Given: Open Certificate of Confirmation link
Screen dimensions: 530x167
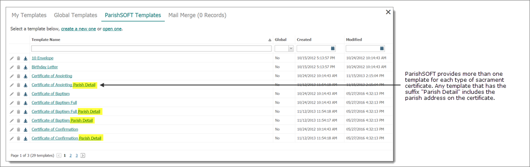Looking at the screenshot, I should (55, 130).
